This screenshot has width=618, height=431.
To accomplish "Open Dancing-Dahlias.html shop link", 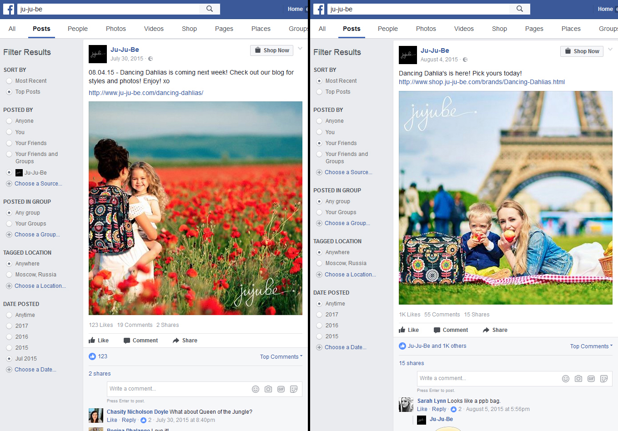I will pos(482,82).
